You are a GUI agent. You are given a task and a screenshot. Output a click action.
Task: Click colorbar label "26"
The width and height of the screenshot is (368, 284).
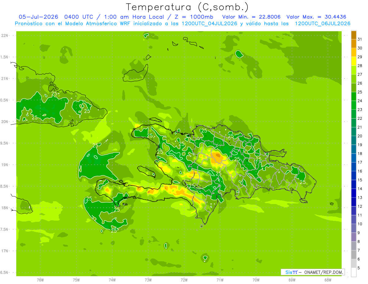coord(360,83)
